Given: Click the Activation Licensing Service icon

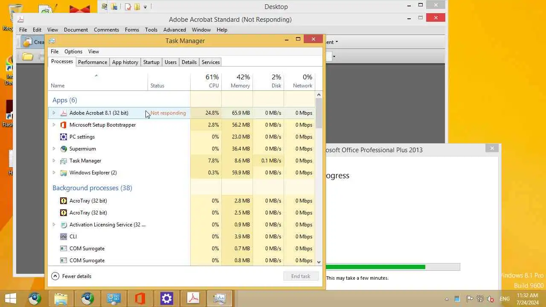Looking at the screenshot, I should pyautogui.click(x=64, y=225).
